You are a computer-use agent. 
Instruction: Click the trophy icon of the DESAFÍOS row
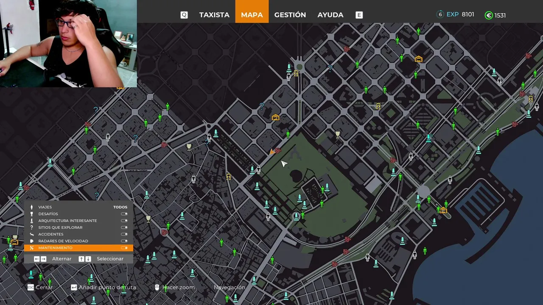point(31,214)
